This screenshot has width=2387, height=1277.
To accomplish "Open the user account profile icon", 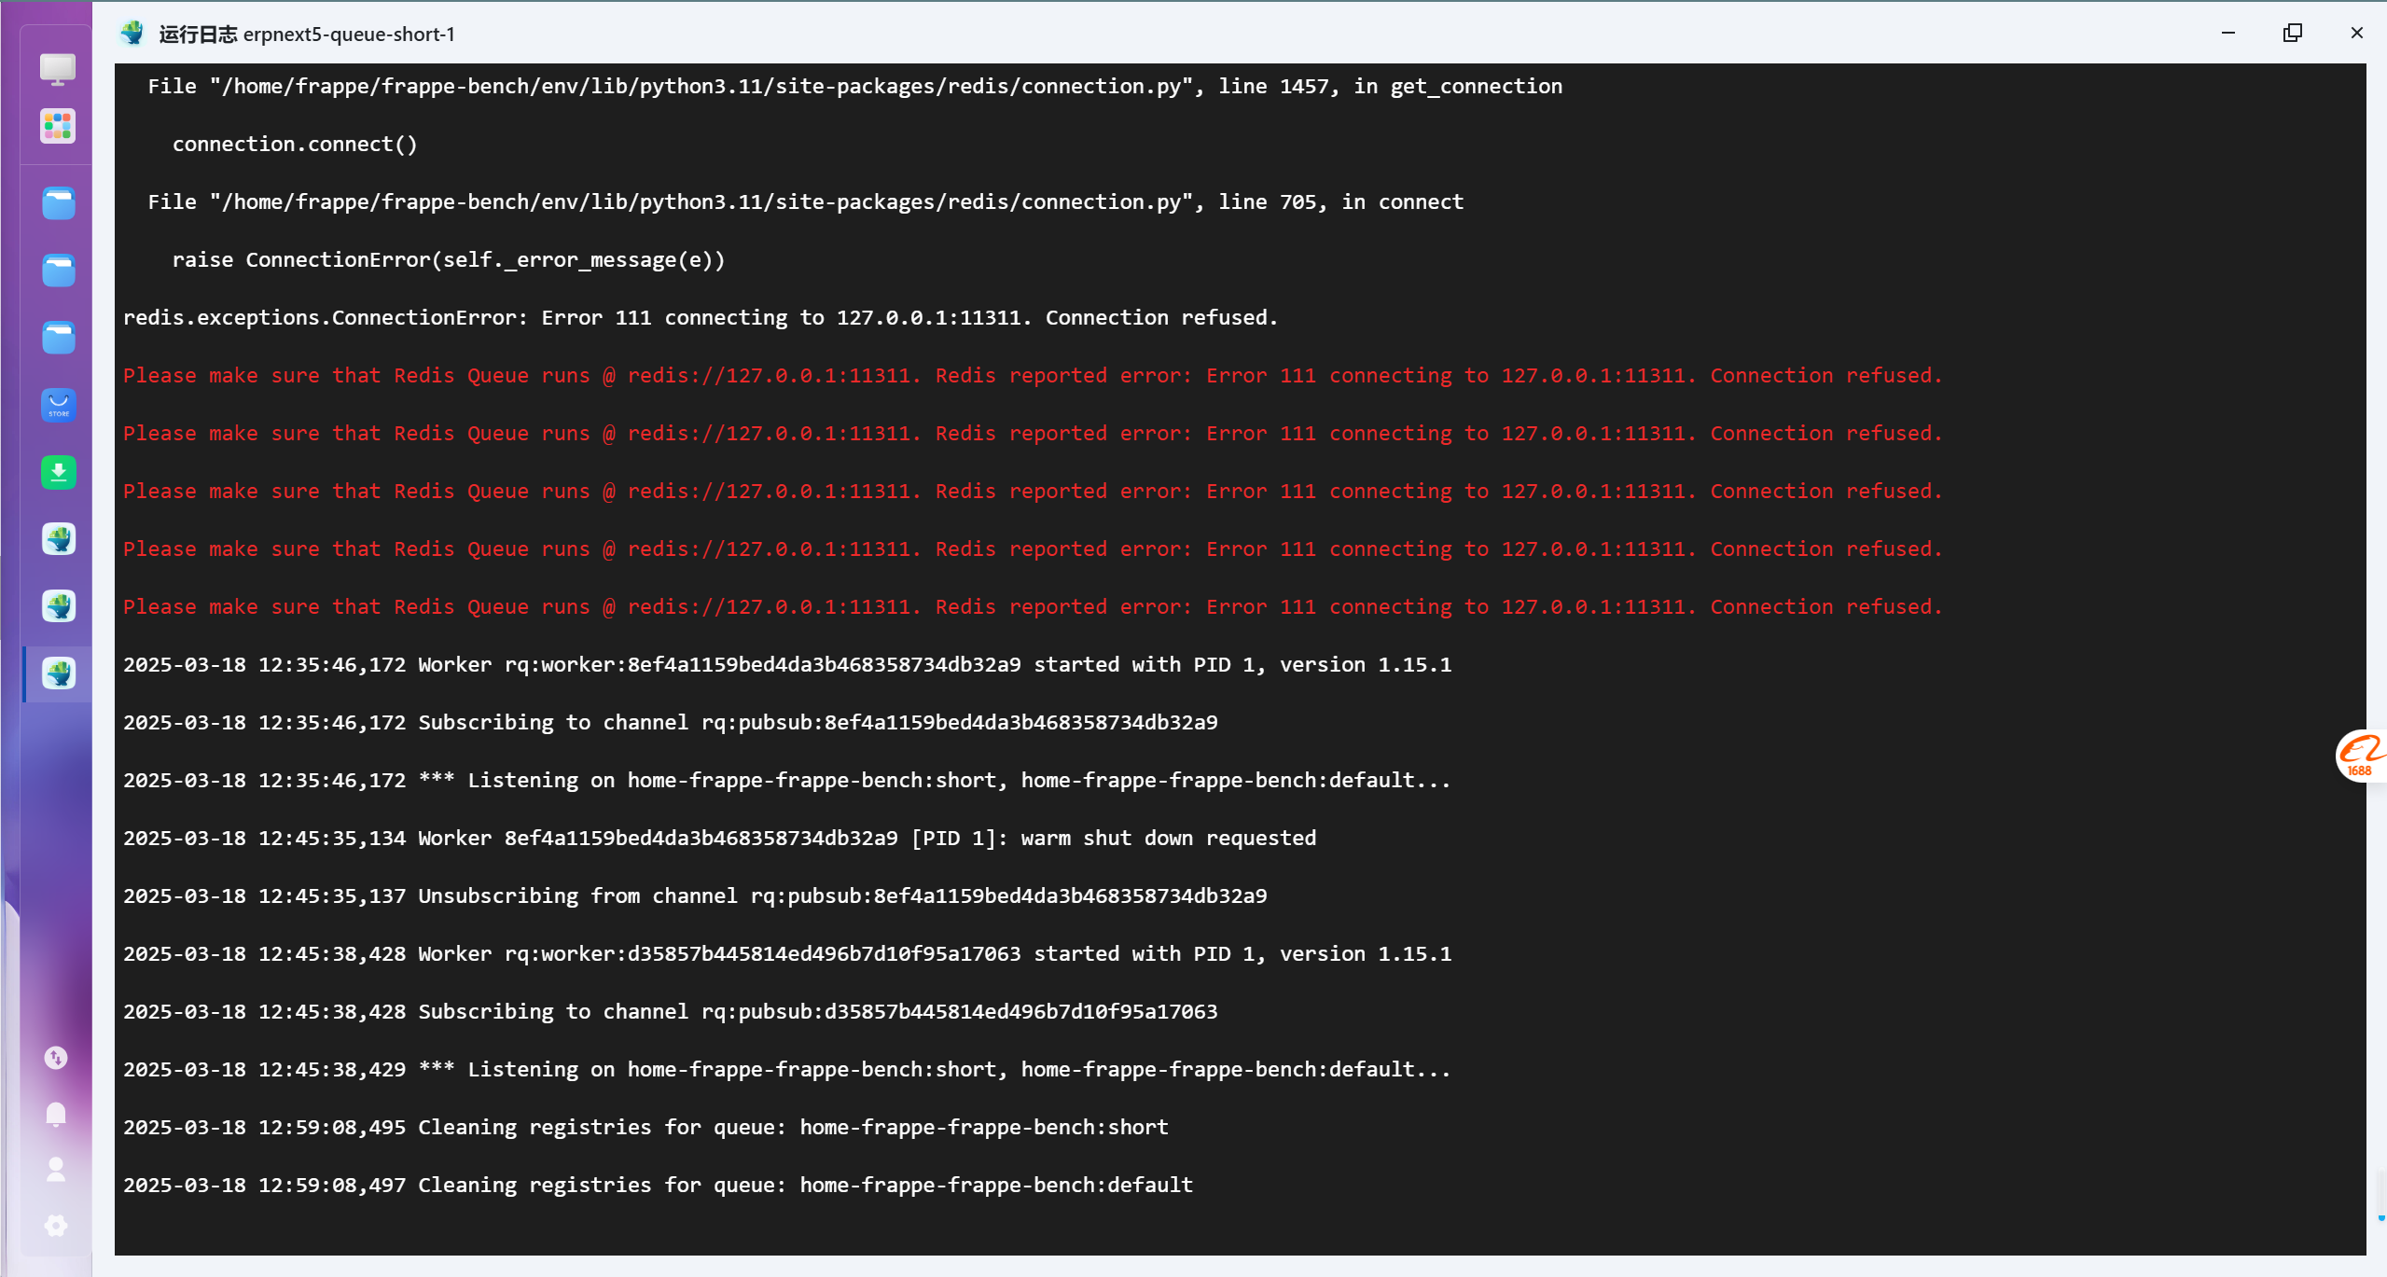I will click(x=56, y=1170).
